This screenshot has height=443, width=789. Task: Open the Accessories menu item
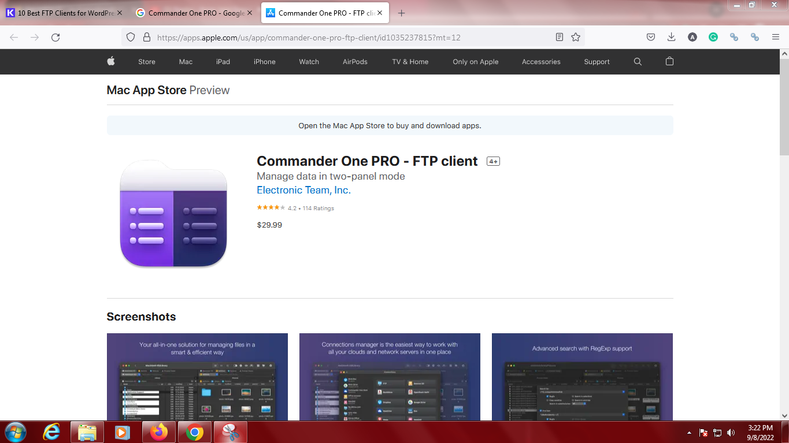pos(541,62)
